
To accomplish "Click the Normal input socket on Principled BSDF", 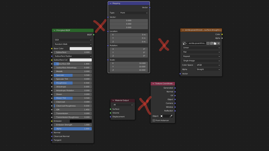I will tap(52, 133).
